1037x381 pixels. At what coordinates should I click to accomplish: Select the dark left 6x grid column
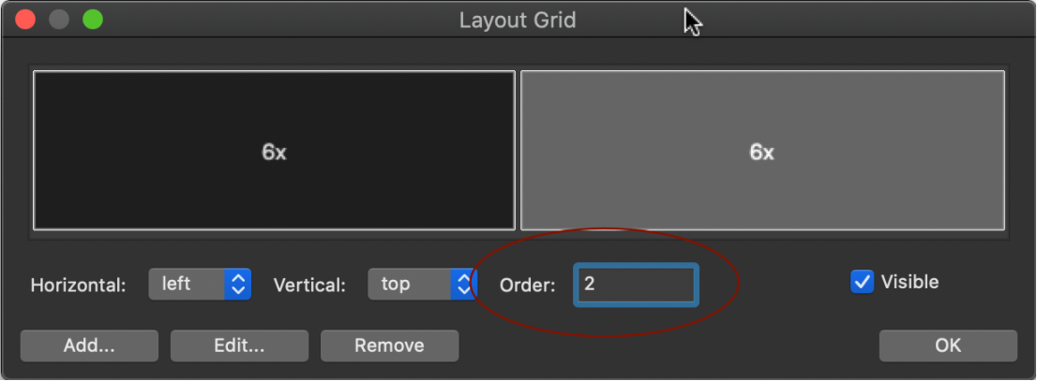coord(274,151)
